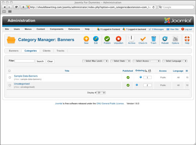Open the Users menu

(17, 29)
